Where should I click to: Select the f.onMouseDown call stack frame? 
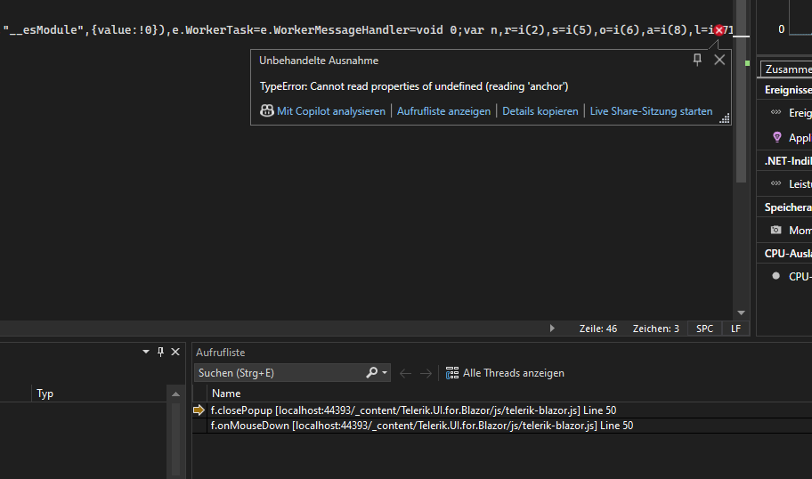[x=421, y=426]
